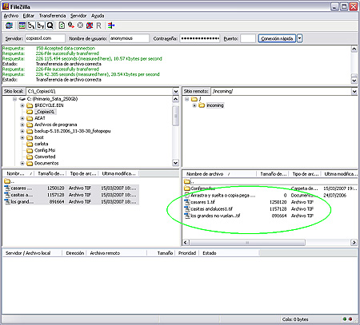Screen dimensions: 360x325
Task: Click the remote casitas andaluces1.tif file icon
Action: (187, 209)
